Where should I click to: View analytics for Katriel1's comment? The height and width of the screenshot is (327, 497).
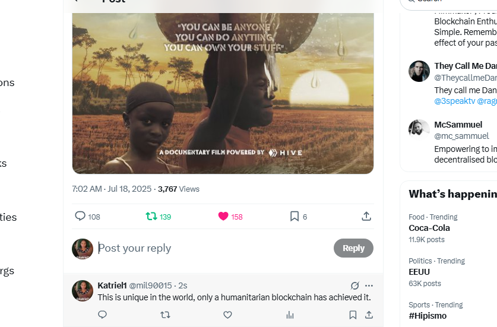pos(290,315)
